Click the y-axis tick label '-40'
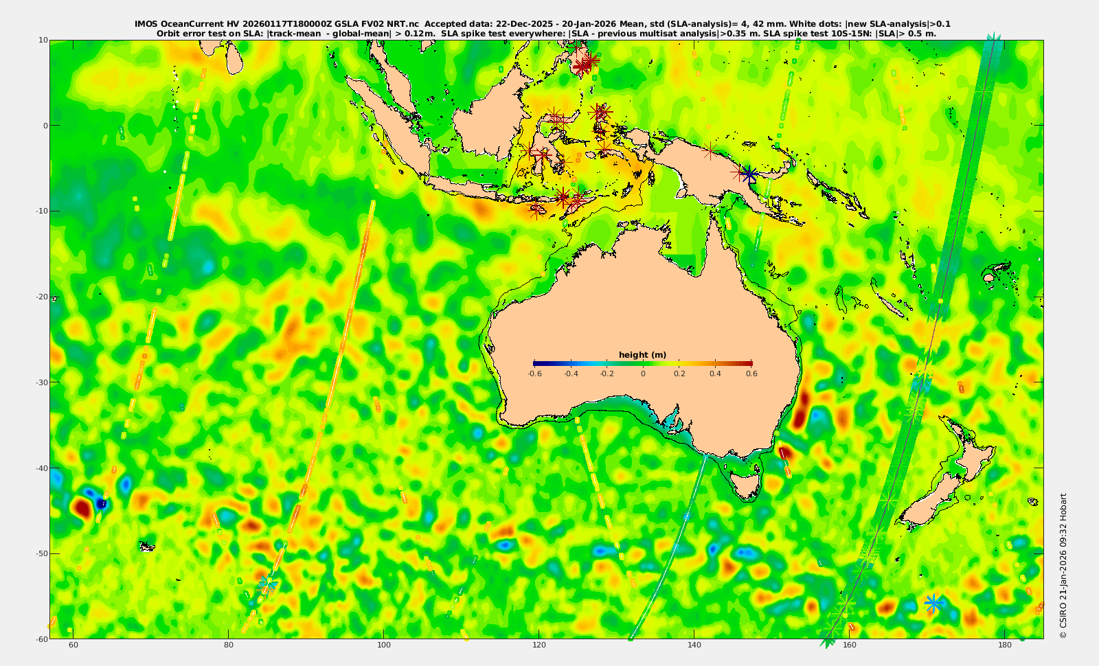This screenshot has width=1099, height=666. (x=41, y=468)
